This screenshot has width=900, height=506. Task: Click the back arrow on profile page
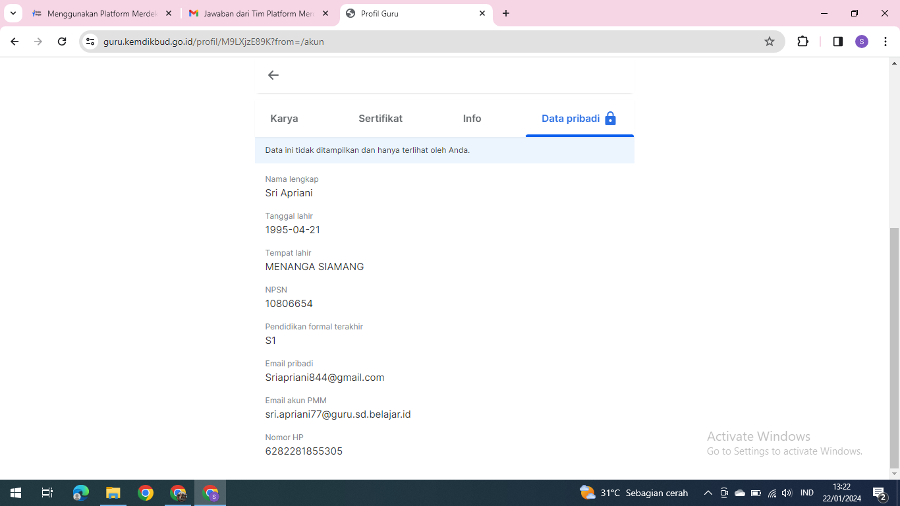click(x=273, y=75)
